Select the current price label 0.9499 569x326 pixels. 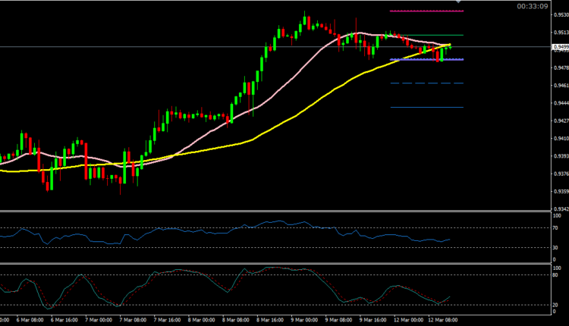559,47
